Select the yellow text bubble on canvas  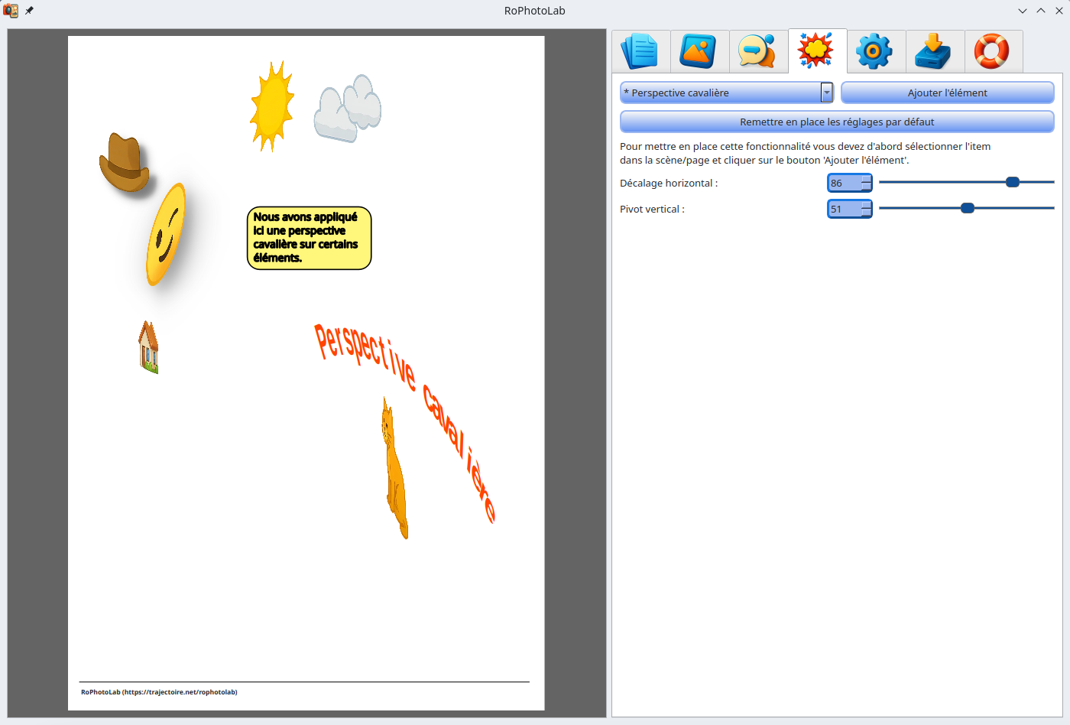pyautogui.click(x=309, y=238)
